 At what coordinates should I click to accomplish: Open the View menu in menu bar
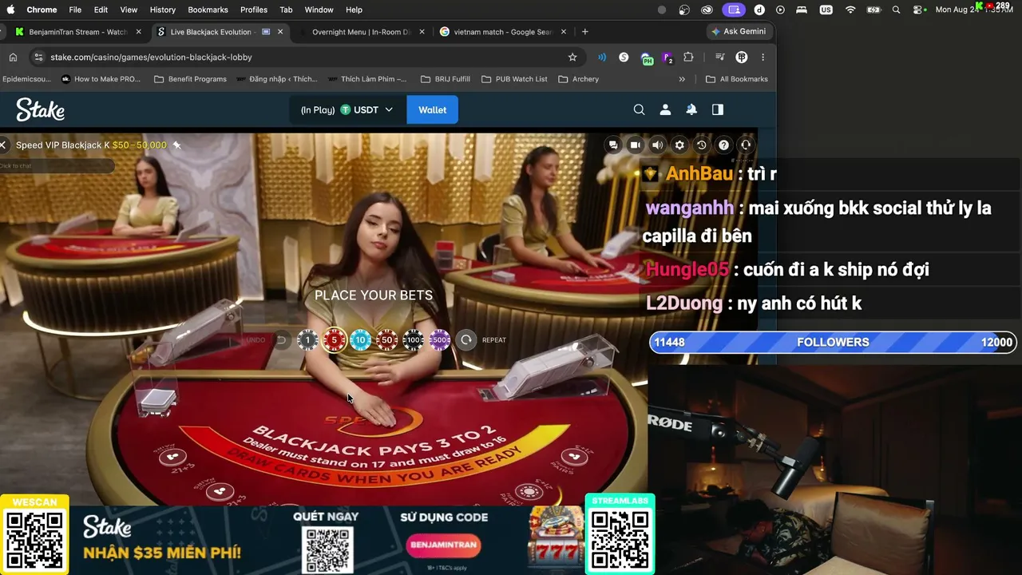pos(129,10)
